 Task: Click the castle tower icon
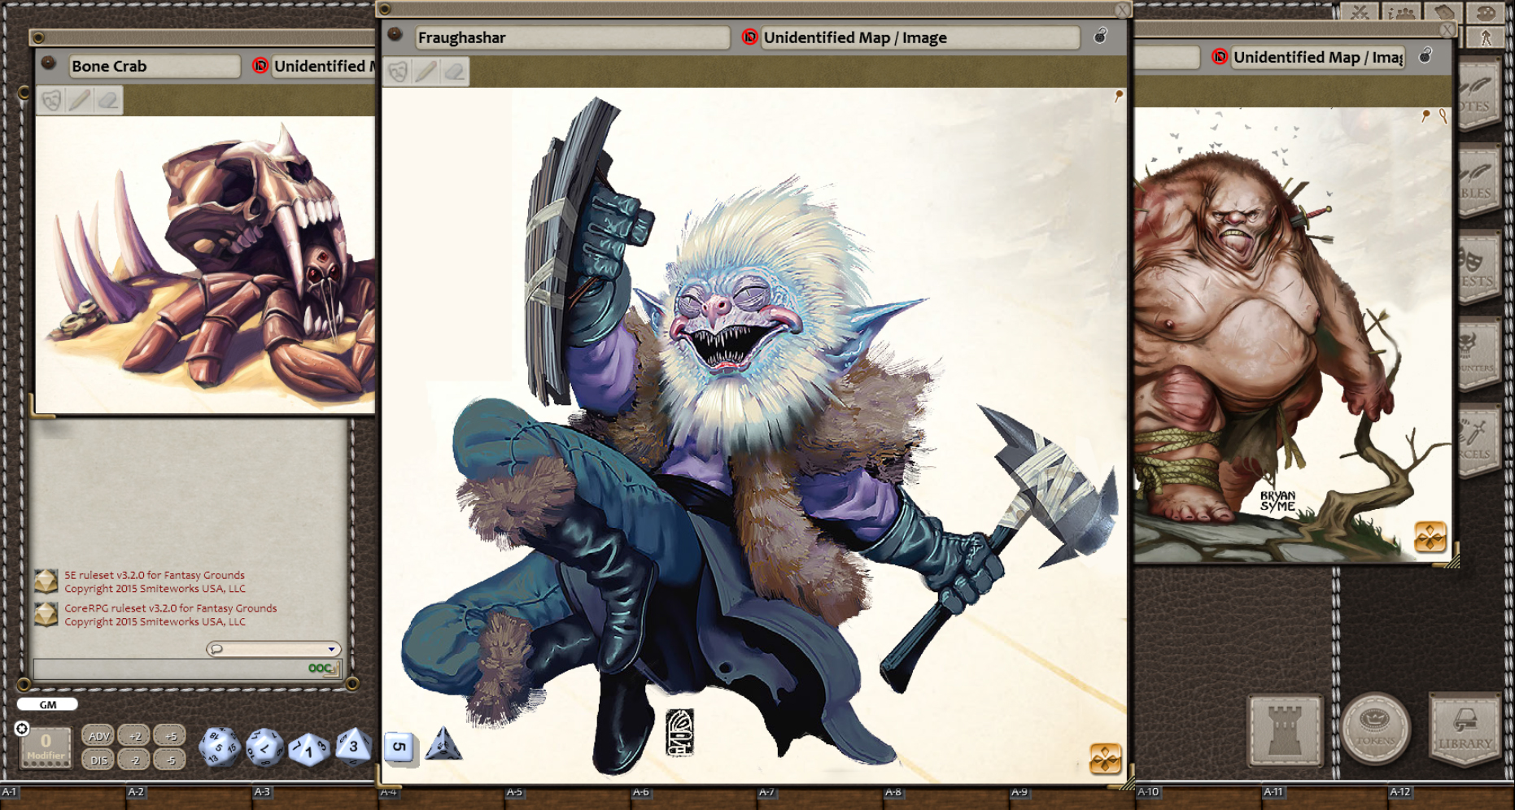click(1286, 729)
